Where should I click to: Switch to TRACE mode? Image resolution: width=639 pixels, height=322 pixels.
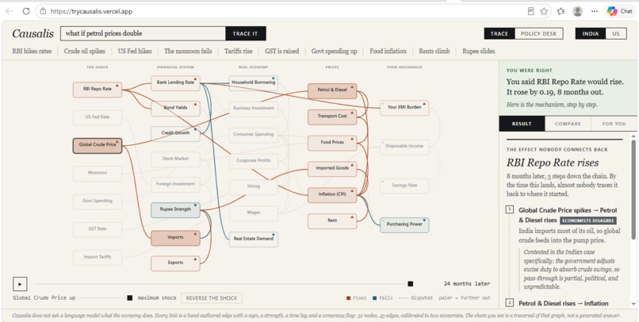coord(499,33)
